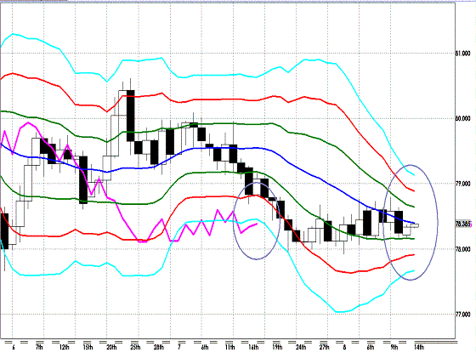Click the tall black candlestick near the 25th
476x352 pixels.
[x=131, y=116]
